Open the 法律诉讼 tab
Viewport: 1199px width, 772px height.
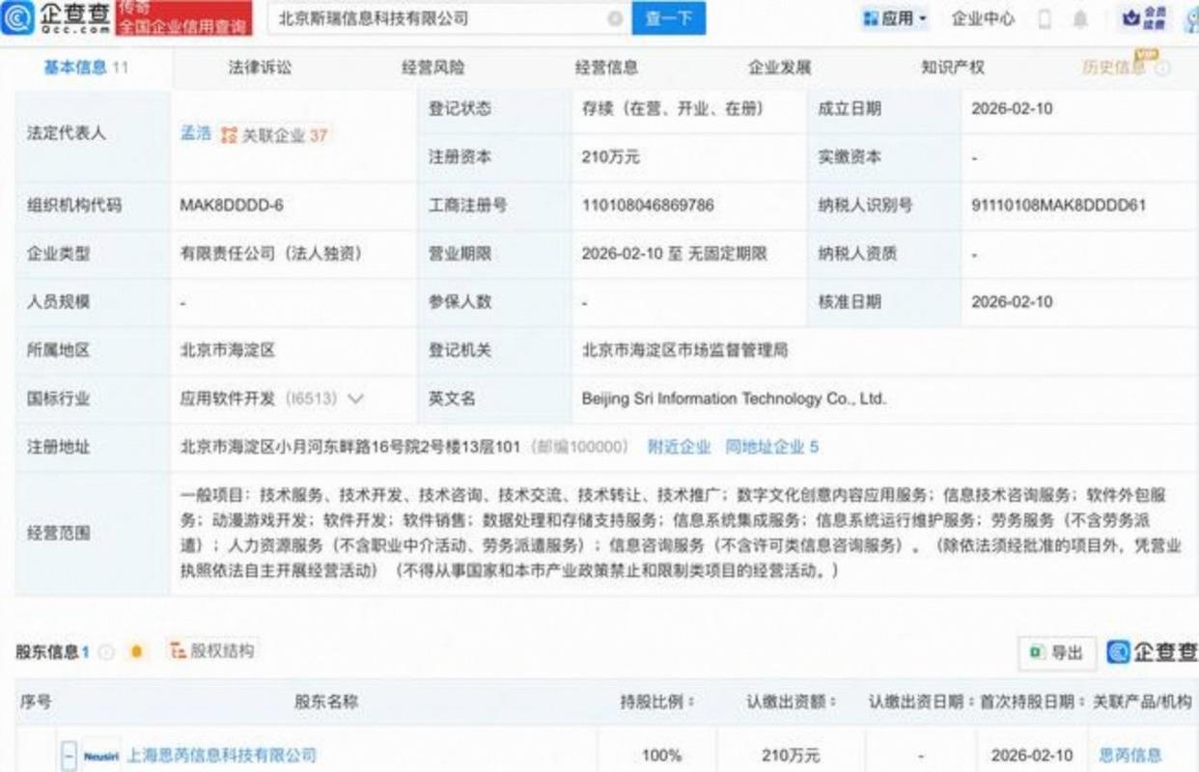(x=260, y=68)
